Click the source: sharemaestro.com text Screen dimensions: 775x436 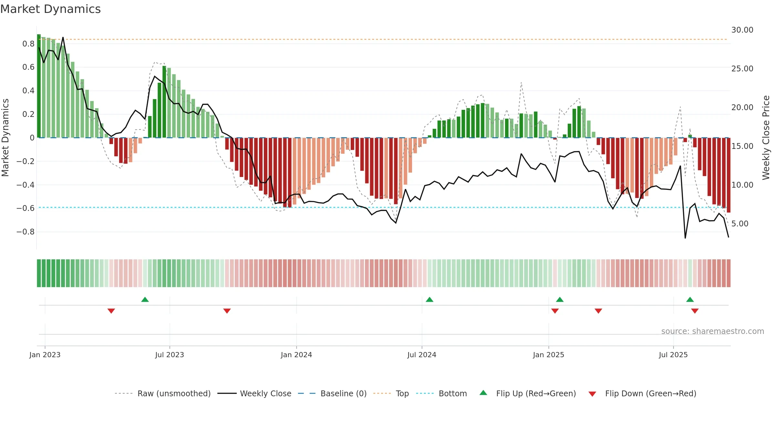point(713,331)
